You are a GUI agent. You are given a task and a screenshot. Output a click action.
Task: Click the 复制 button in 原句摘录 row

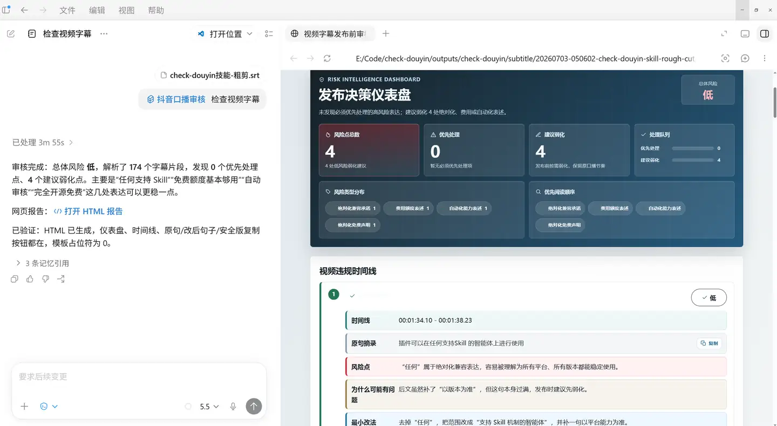[x=710, y=343]
